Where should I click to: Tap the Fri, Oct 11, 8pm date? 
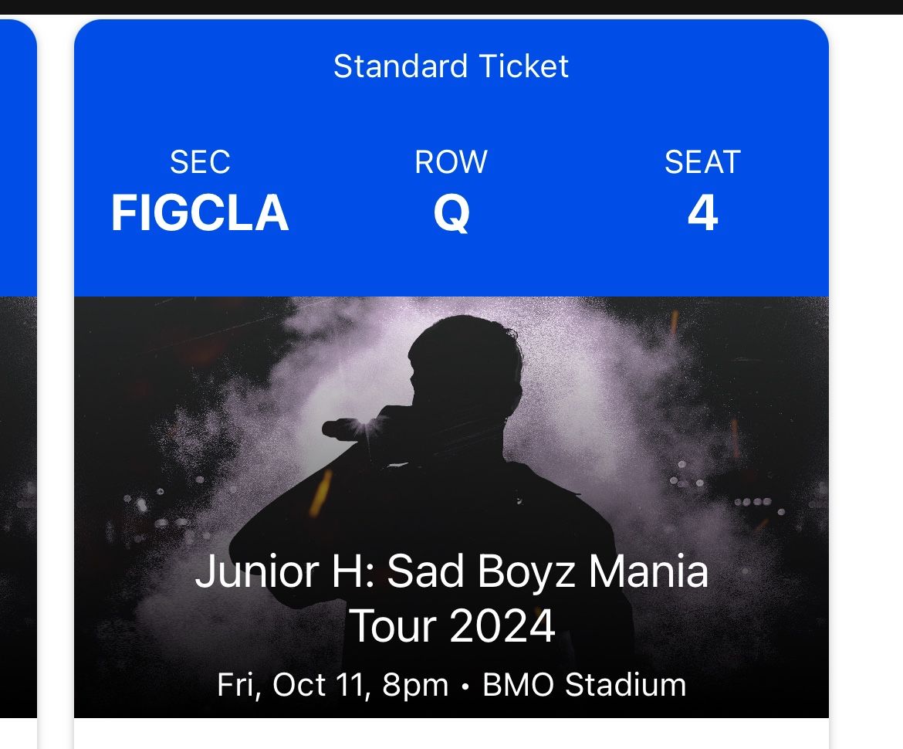coord(333,685)
